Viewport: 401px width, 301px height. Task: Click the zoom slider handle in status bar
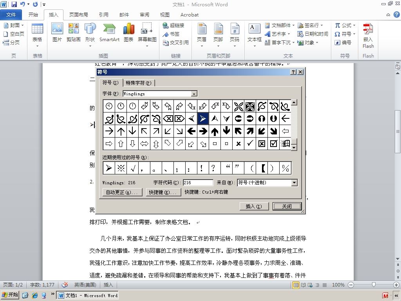click(x=374, y=285)
